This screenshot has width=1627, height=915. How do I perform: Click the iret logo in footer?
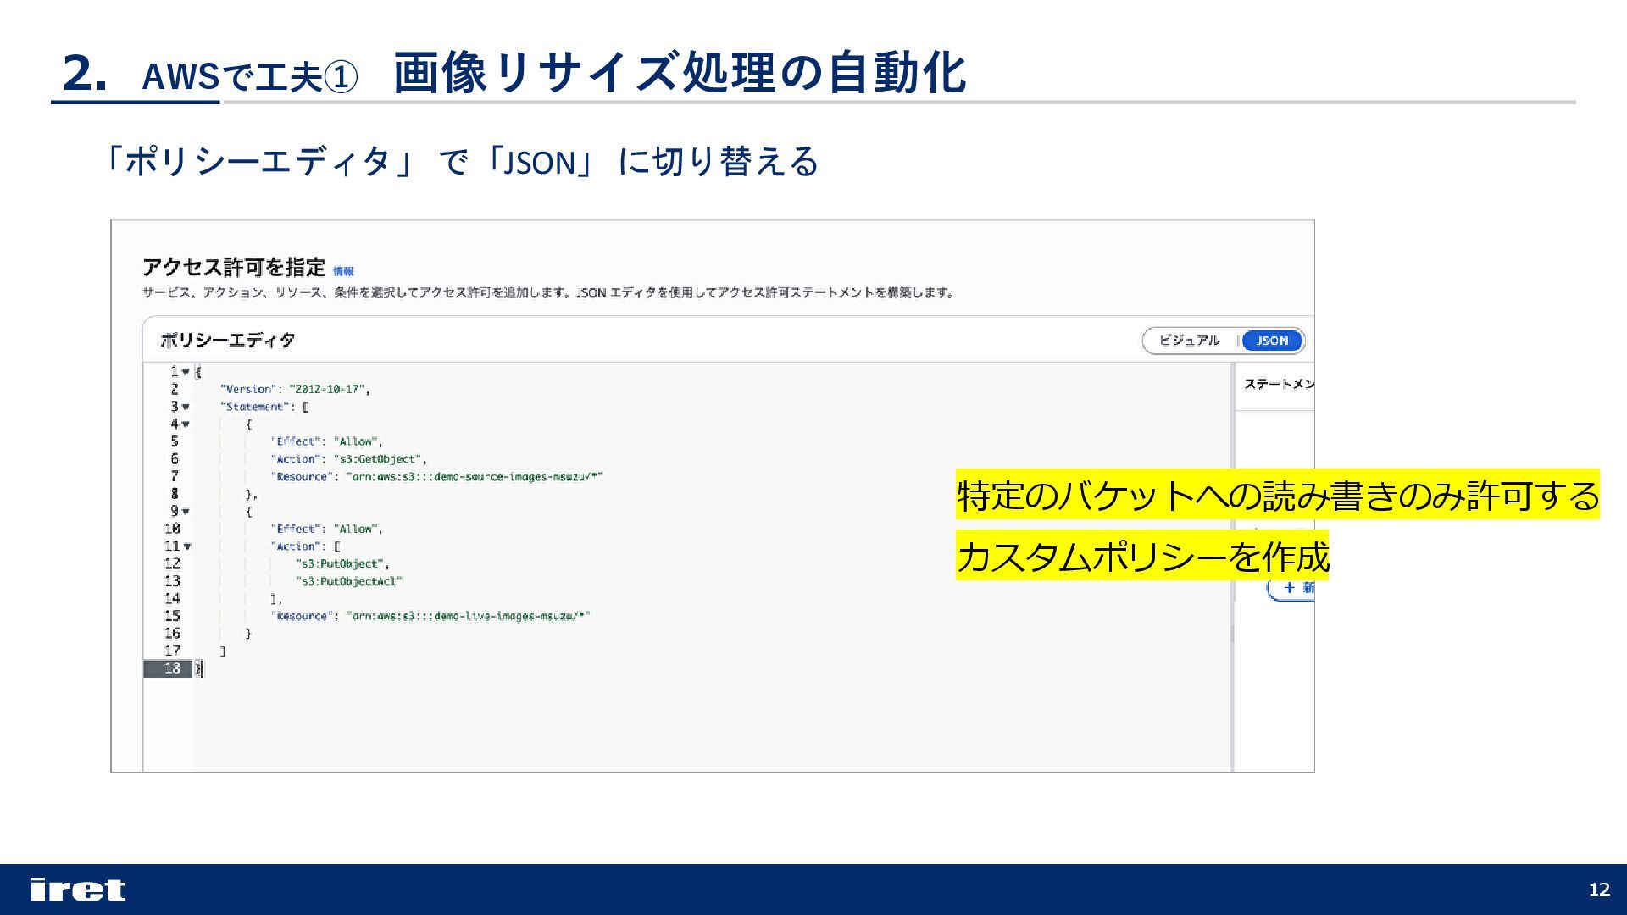pyautogui.click(x=77, y=890)
